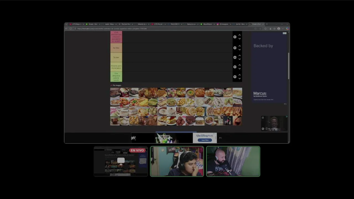Select the layered pancake cake image

(200, 121)
